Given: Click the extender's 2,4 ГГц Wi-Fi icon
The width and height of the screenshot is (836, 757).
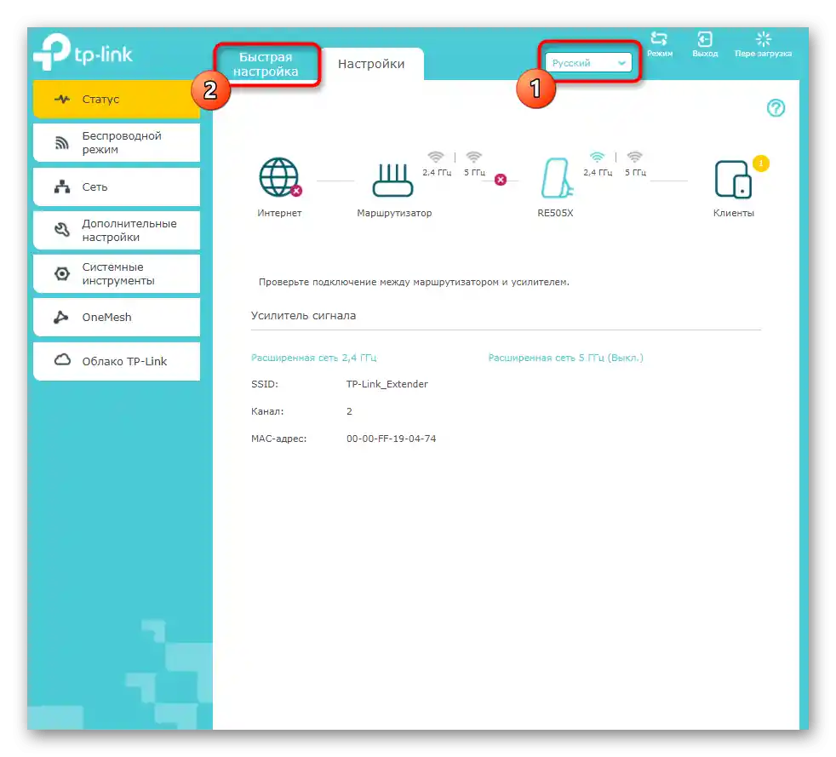Looking at the screenshot, I should (597, 157).
